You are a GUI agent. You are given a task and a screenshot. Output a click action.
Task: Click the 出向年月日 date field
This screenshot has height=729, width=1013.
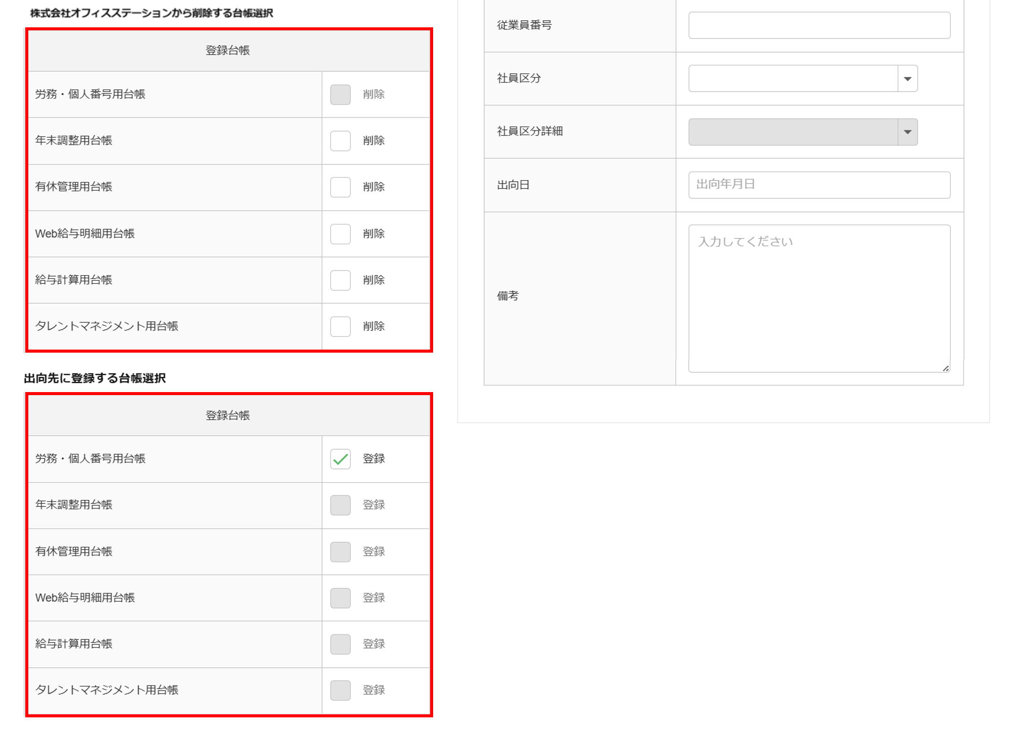point(819,185)
